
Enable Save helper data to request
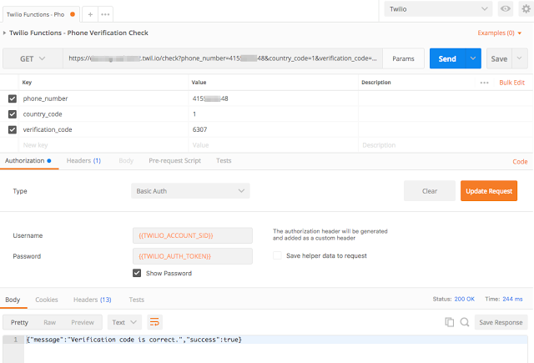[x=277, y=255]
